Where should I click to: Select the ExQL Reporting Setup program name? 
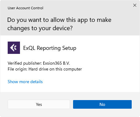pyautogui.click(x=50, y=48)
